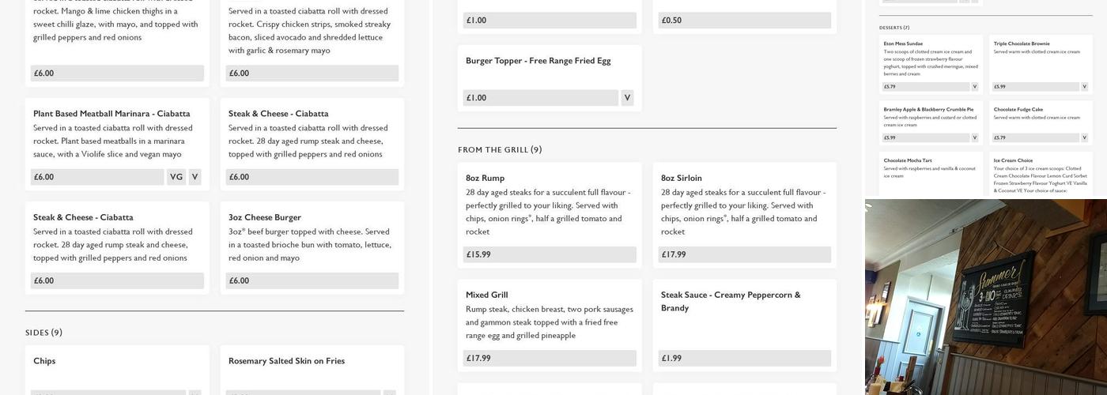Collapse the Sides (9) section heading
The width and height of the screenshot is (1107, 395).
pos(43,333)
